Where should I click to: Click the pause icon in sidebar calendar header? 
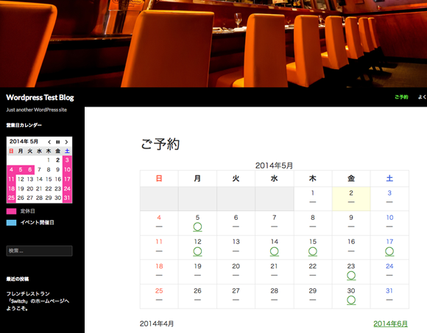(x=57, y=142)
